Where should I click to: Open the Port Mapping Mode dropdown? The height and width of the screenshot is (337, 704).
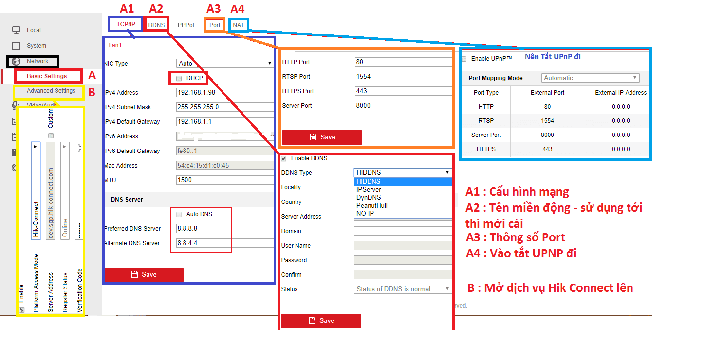[x=591, y=78]
